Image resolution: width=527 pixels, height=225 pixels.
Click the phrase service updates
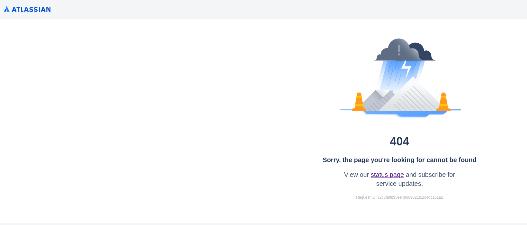pyautogui.click(x=399, y=184)
